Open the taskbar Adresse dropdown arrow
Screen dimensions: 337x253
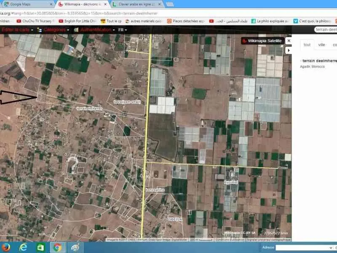[x=331, y=248]
